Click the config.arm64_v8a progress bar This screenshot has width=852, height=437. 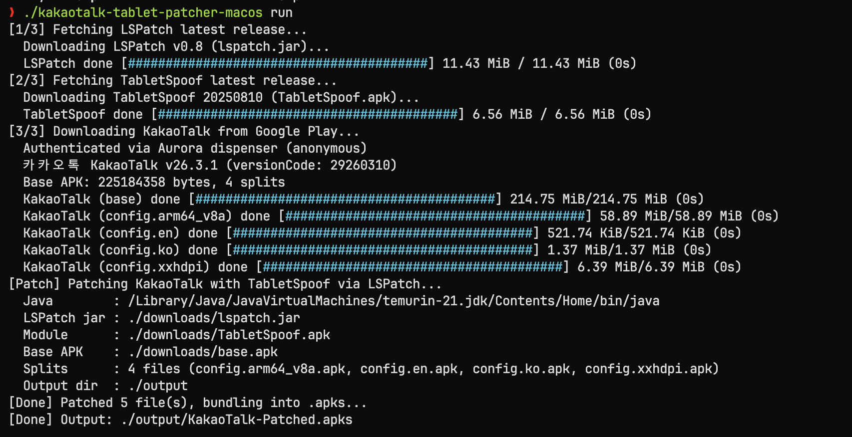coord(435,216)
